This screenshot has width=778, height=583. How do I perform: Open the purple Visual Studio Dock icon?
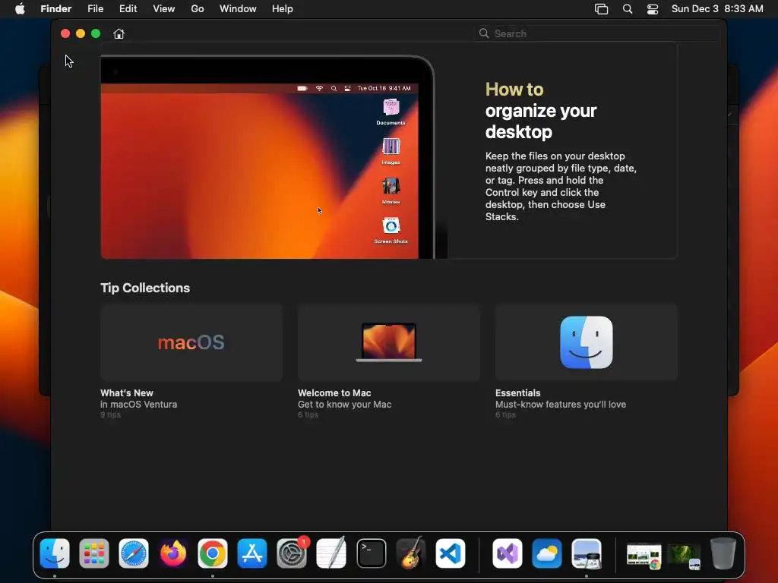click(x=507, y=553)
